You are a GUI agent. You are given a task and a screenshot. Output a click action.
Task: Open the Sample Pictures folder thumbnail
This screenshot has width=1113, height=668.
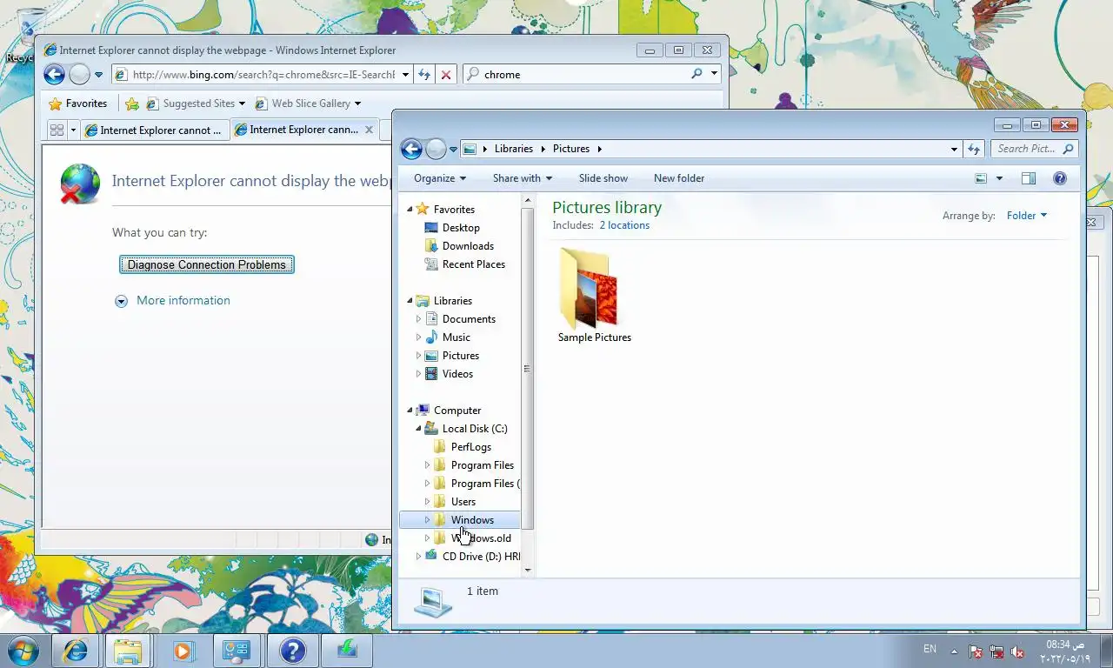click(594, 295)
